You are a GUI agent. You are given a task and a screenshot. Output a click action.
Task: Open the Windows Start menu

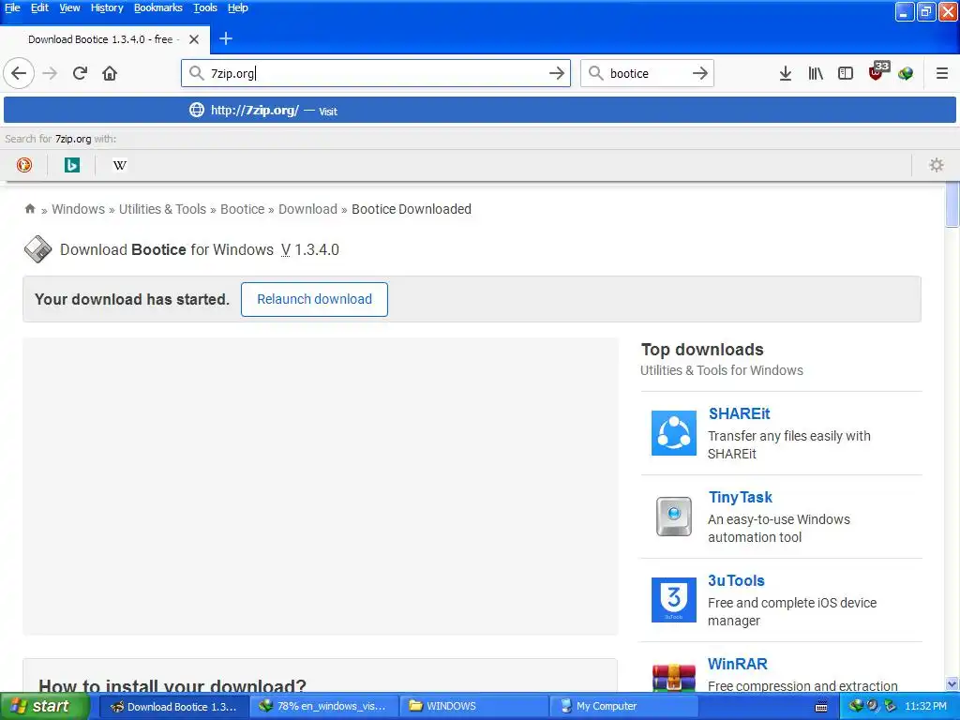(x=45, y=707)
